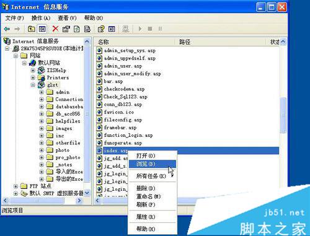Click file list vertical scrollbar thumb
Viewport: 310px width, 236px height.
[x=283, y=115]
